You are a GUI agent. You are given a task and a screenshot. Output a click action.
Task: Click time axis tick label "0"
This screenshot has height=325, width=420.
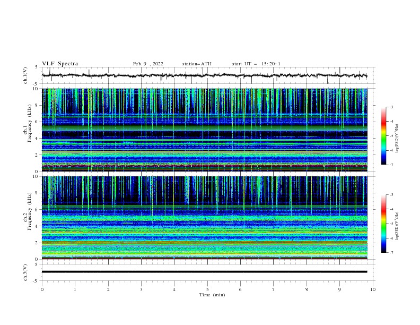click(42, 289)
